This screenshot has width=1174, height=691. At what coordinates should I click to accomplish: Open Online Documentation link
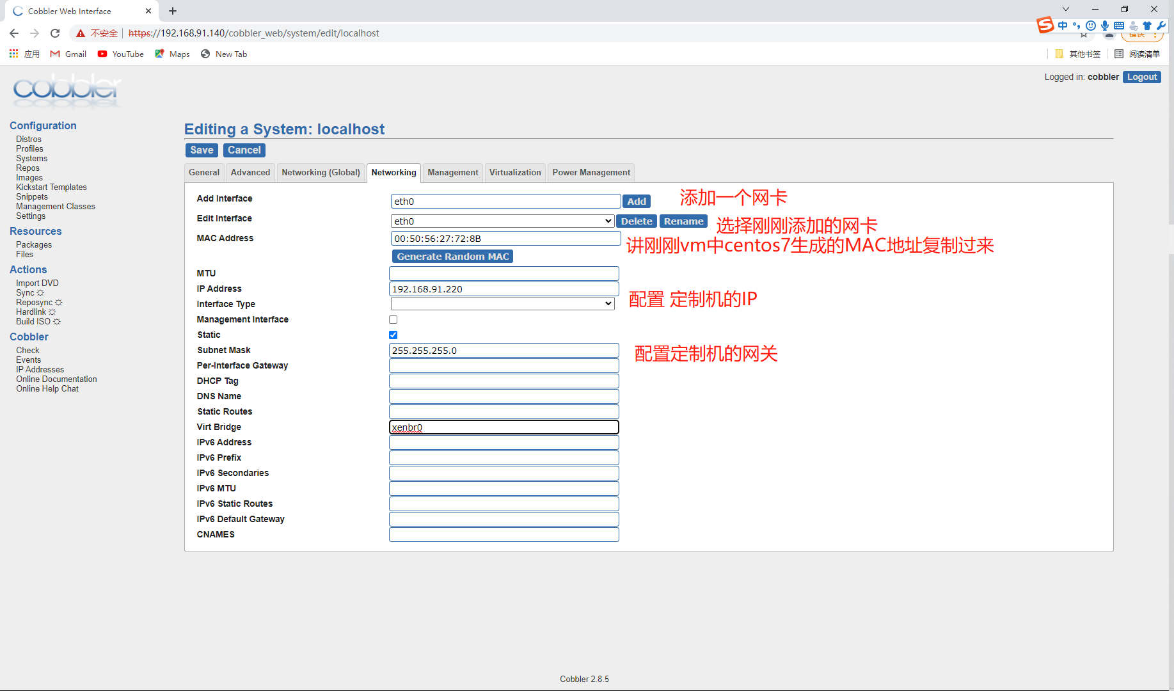56,379
